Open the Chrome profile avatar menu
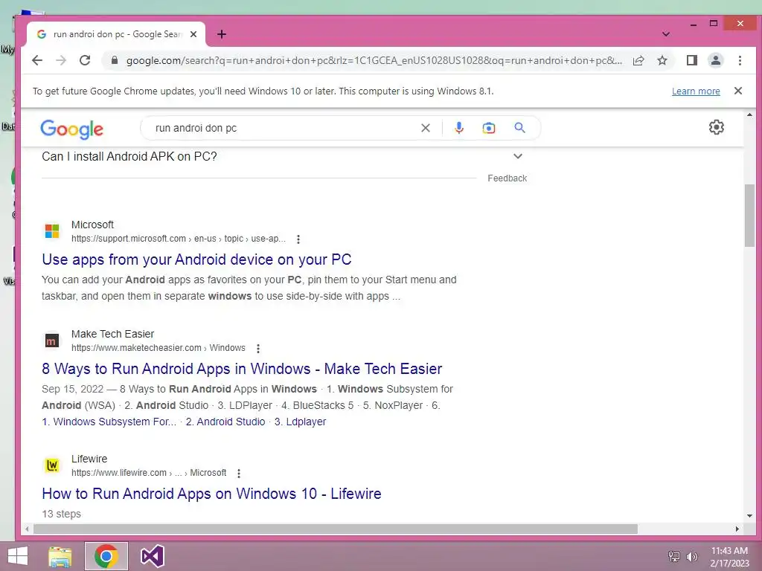The height and width of the screenshot is (571, 762). pyautogui.click(x=716, y=60)
